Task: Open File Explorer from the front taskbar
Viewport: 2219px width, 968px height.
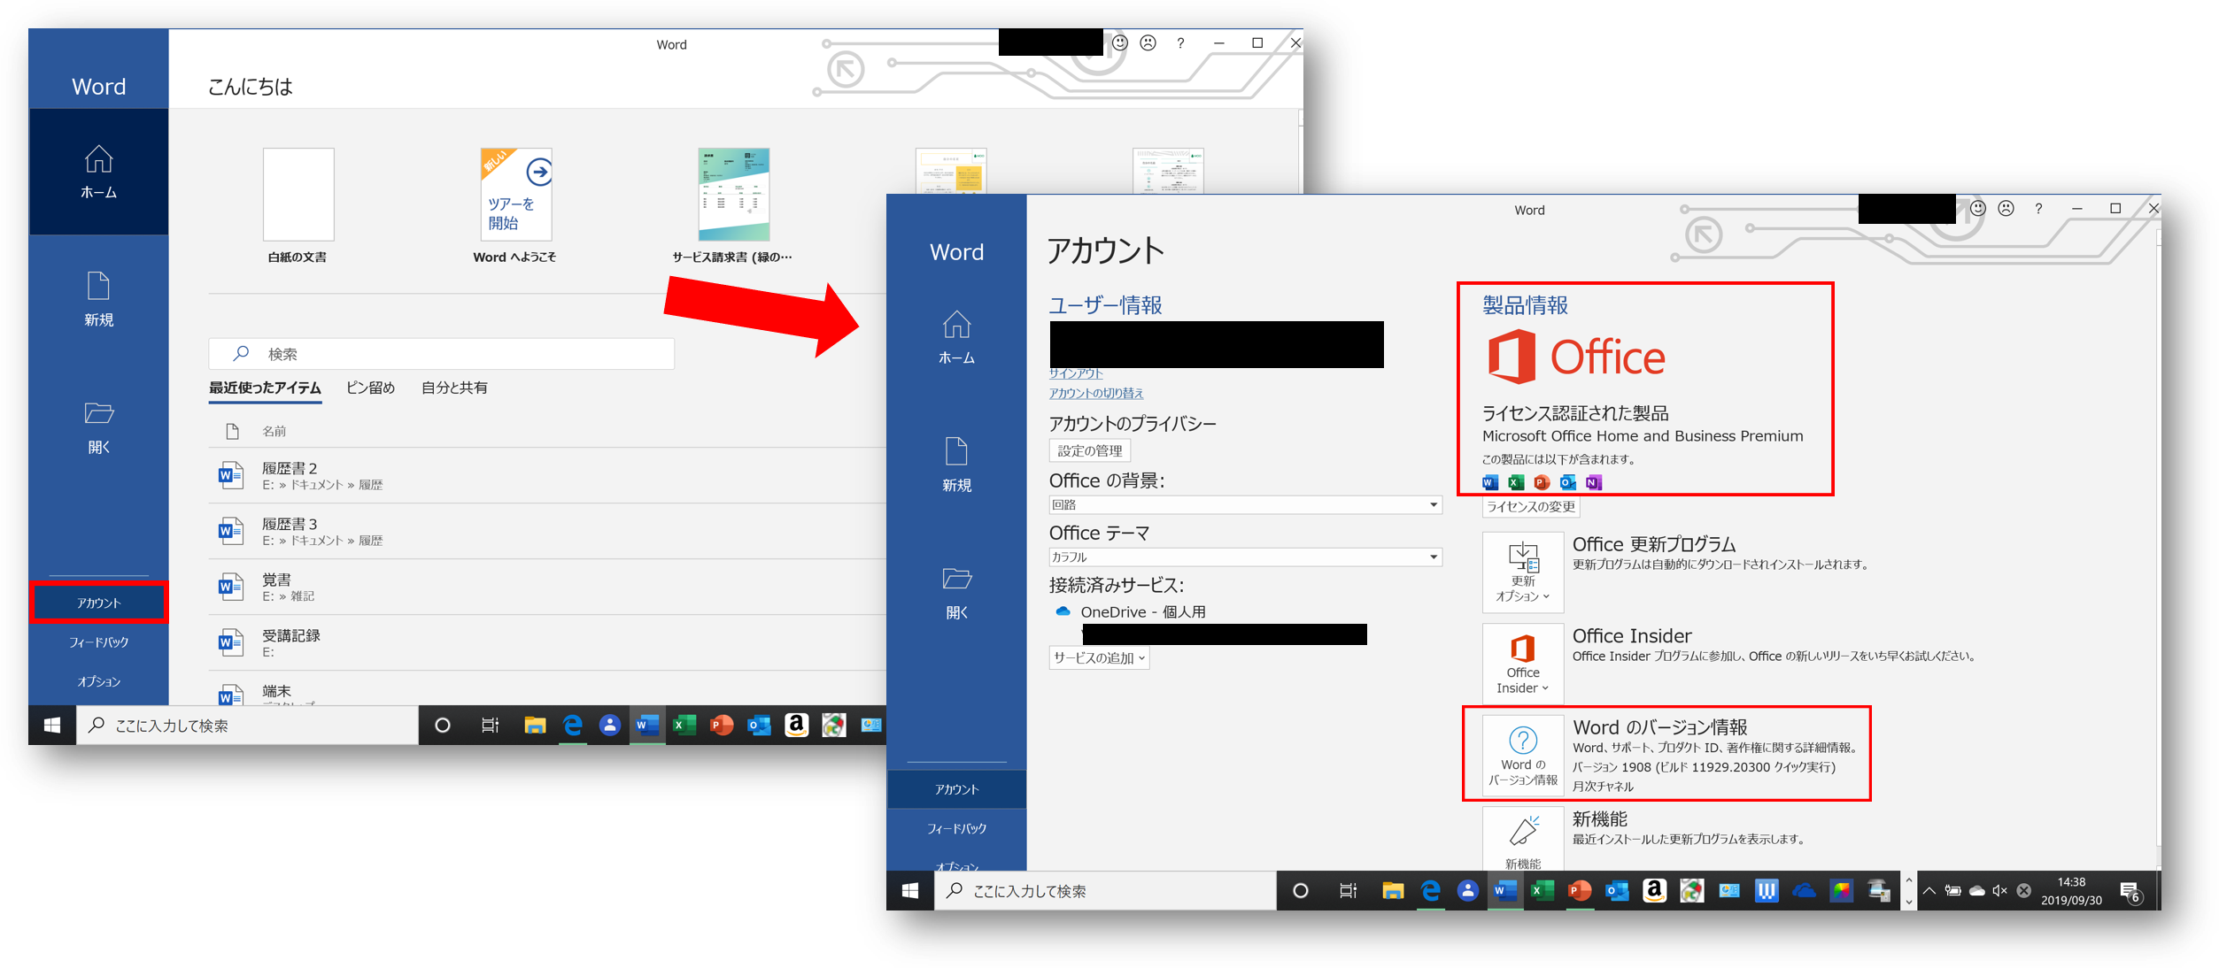Action: [1393, 891]
